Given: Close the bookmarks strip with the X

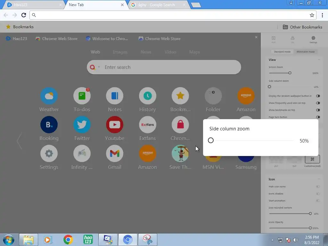Looking at the screenshot, I should [x=256, y=37].
